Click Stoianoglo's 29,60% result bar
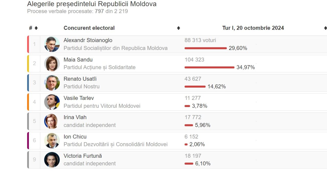327x171 pixels. pyautogui.click(x=205, y=48)
